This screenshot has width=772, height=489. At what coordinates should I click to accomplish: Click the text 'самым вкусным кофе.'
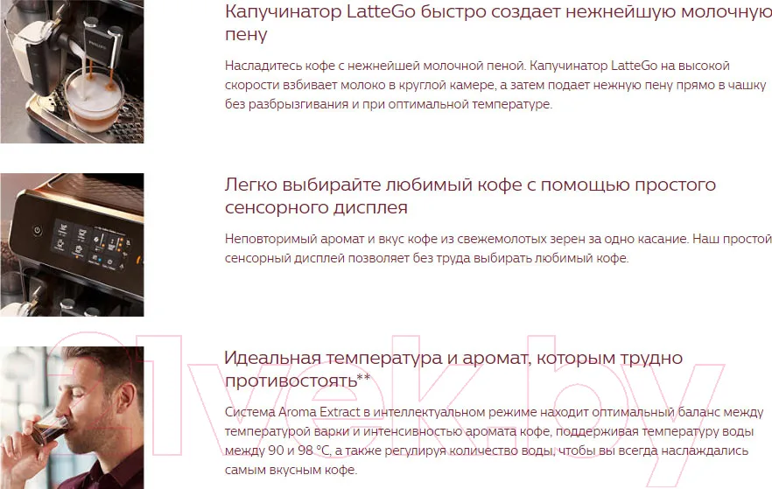[291, 470]
